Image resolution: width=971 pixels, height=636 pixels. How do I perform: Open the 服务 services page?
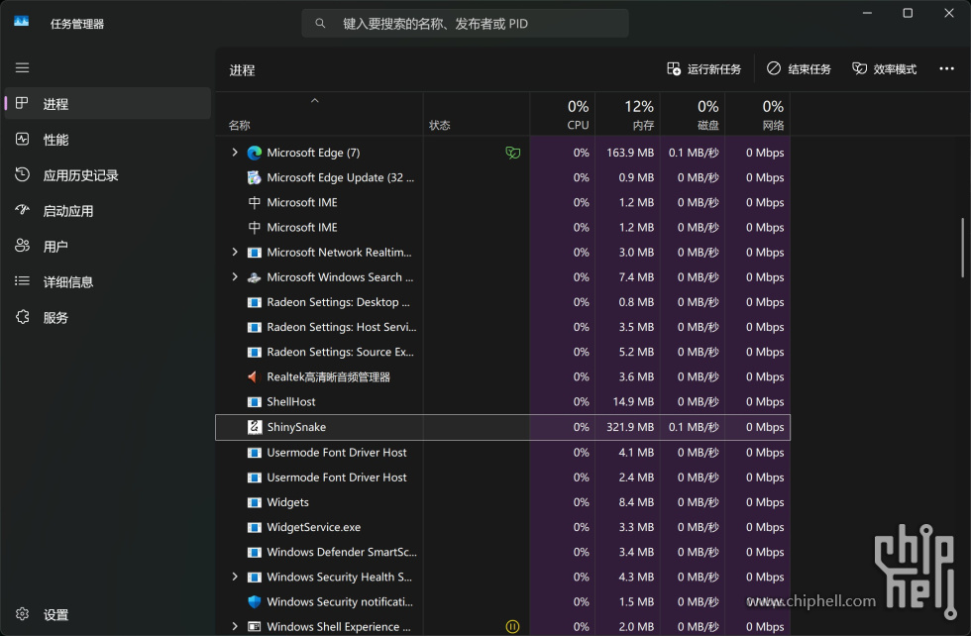(x=55, y=318)
